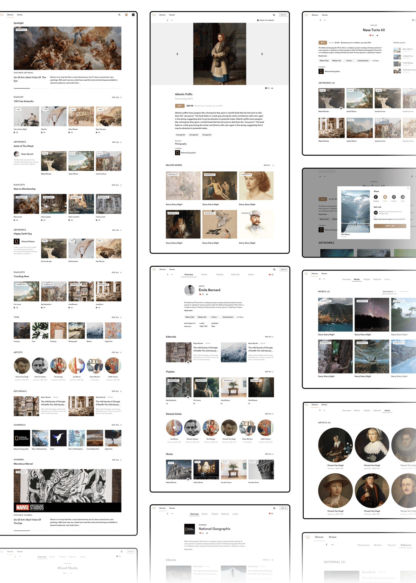Viewport: 416px width, 583px height.
Task: Toggle the top-right heart on National Geographic page
Action: (270, 514)
